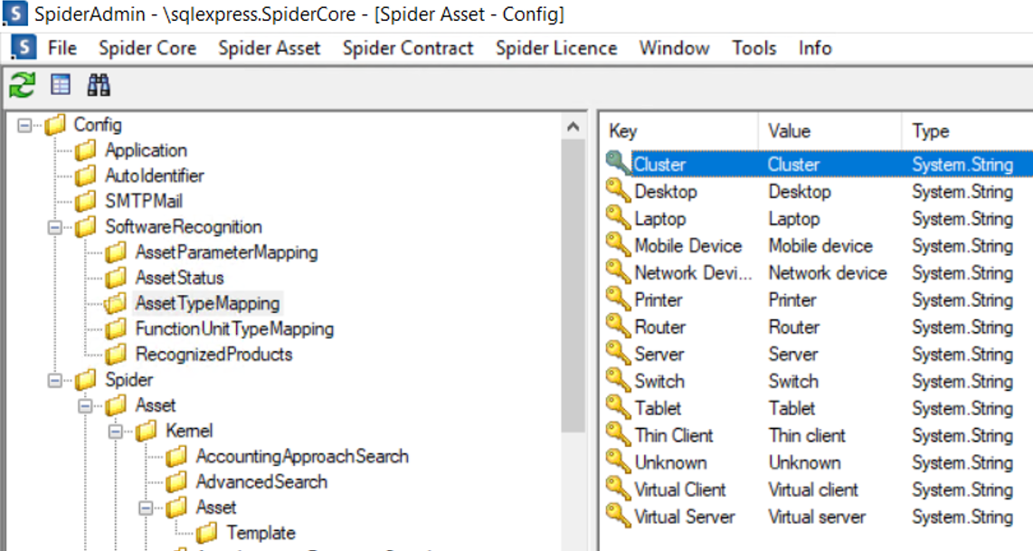Viewport: 1033px width, 551px height.
Task: Click the key icon next to Mobile Device
Action: point(618,245)
